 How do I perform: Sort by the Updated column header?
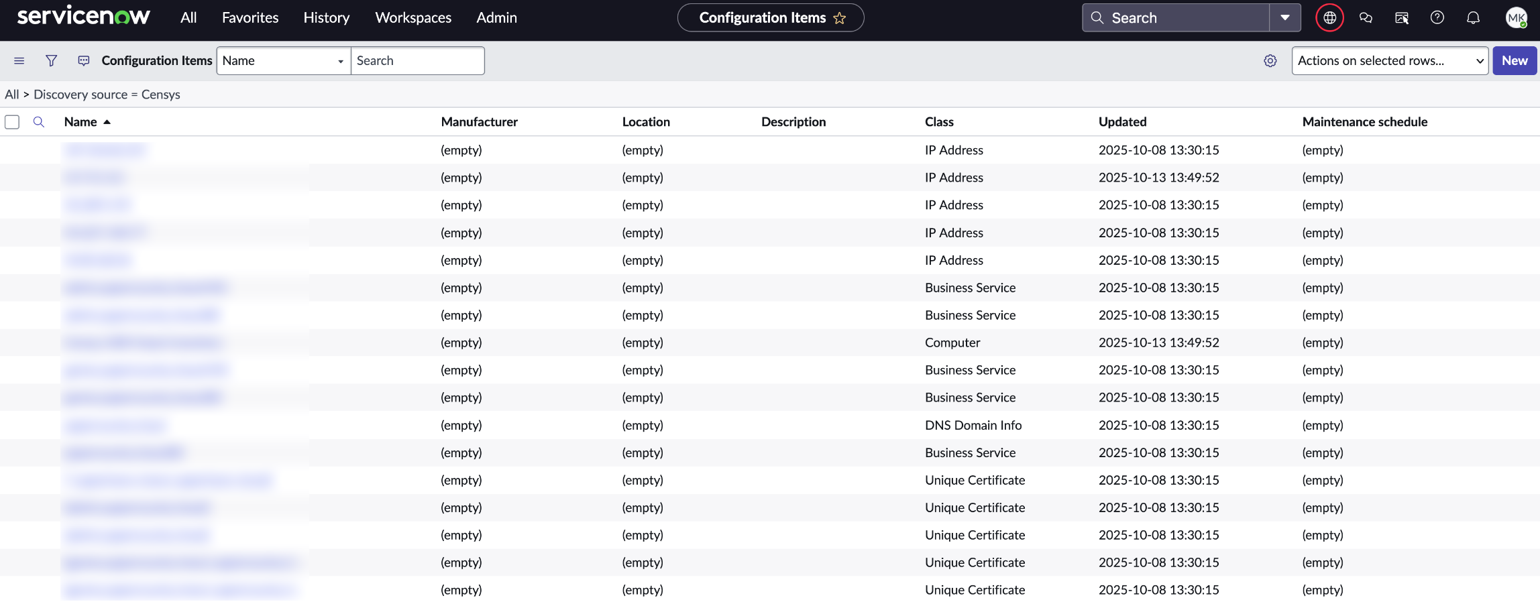point(1122,122)
